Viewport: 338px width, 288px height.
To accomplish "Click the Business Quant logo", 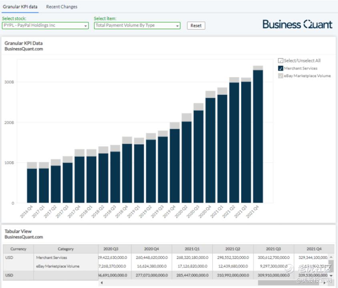I will (297, 24).
